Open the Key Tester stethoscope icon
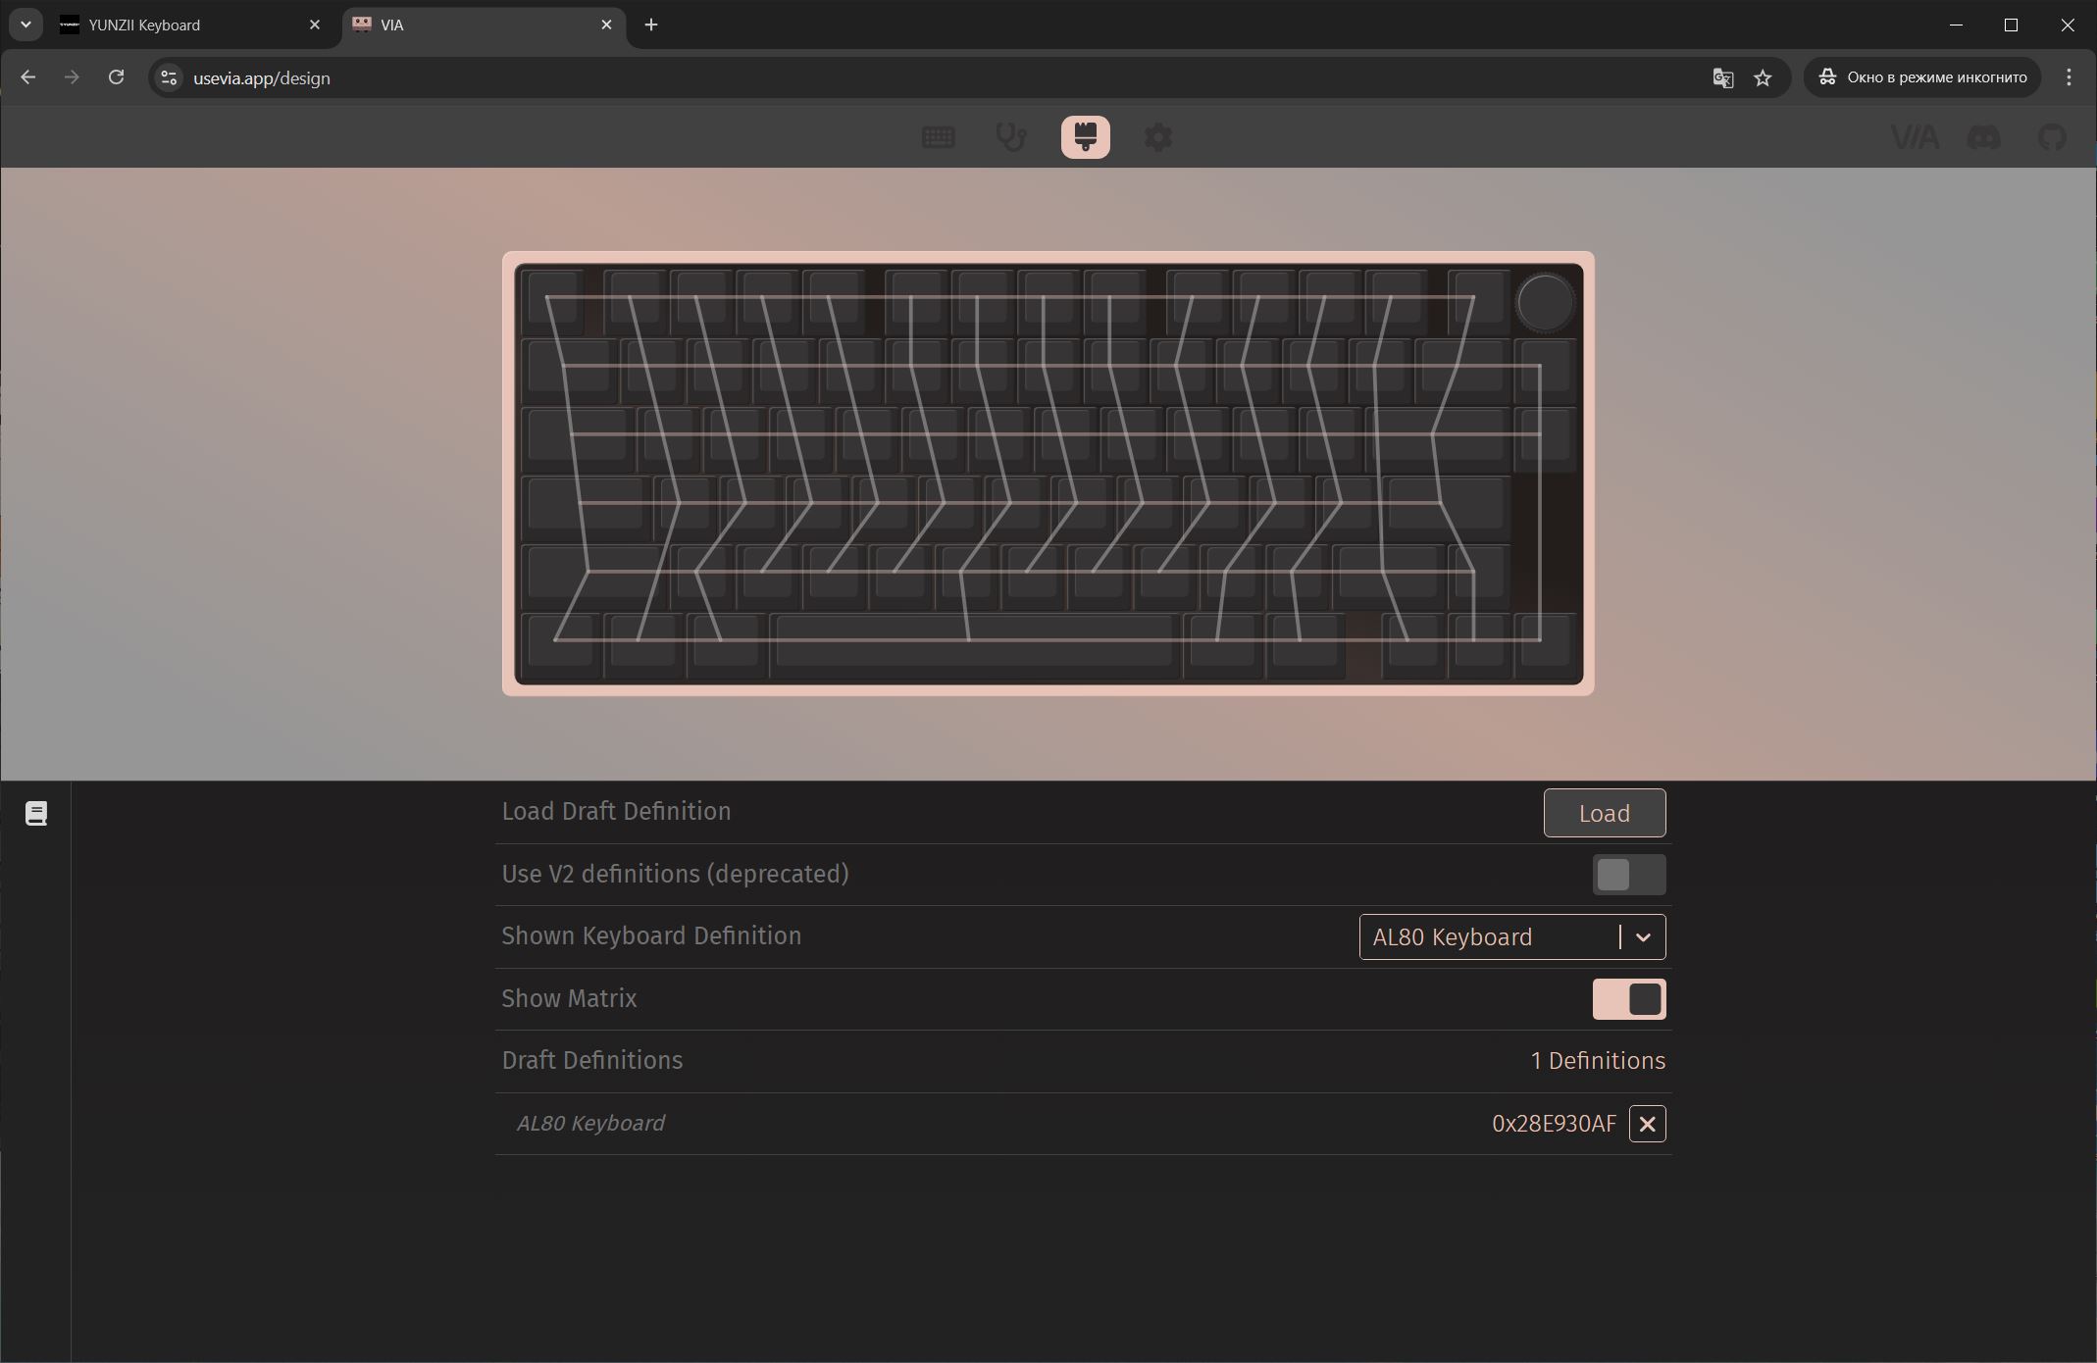Screen dimensions: 2097x1363 click(1011, 137)
